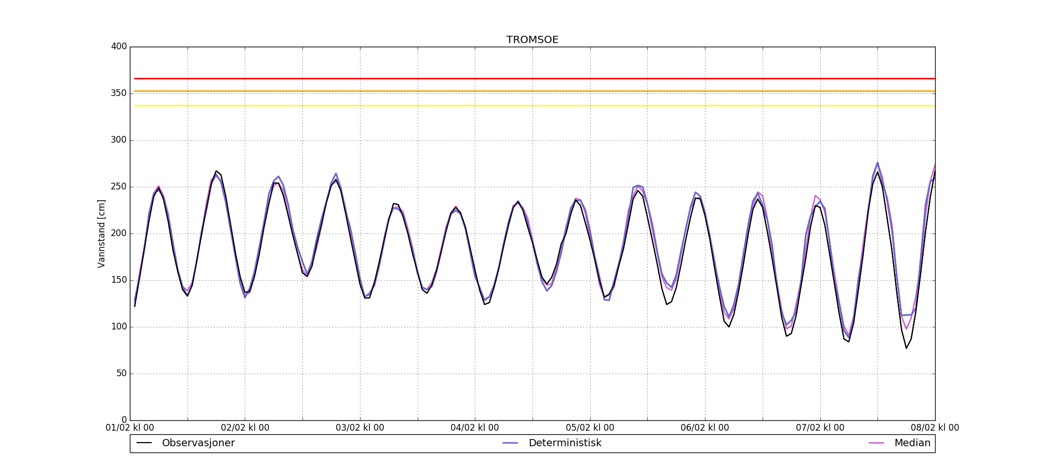Click the 100 y-axis tick label
Image resolution: width=1039 pixels, height=467 pixels.
point(119,327)
